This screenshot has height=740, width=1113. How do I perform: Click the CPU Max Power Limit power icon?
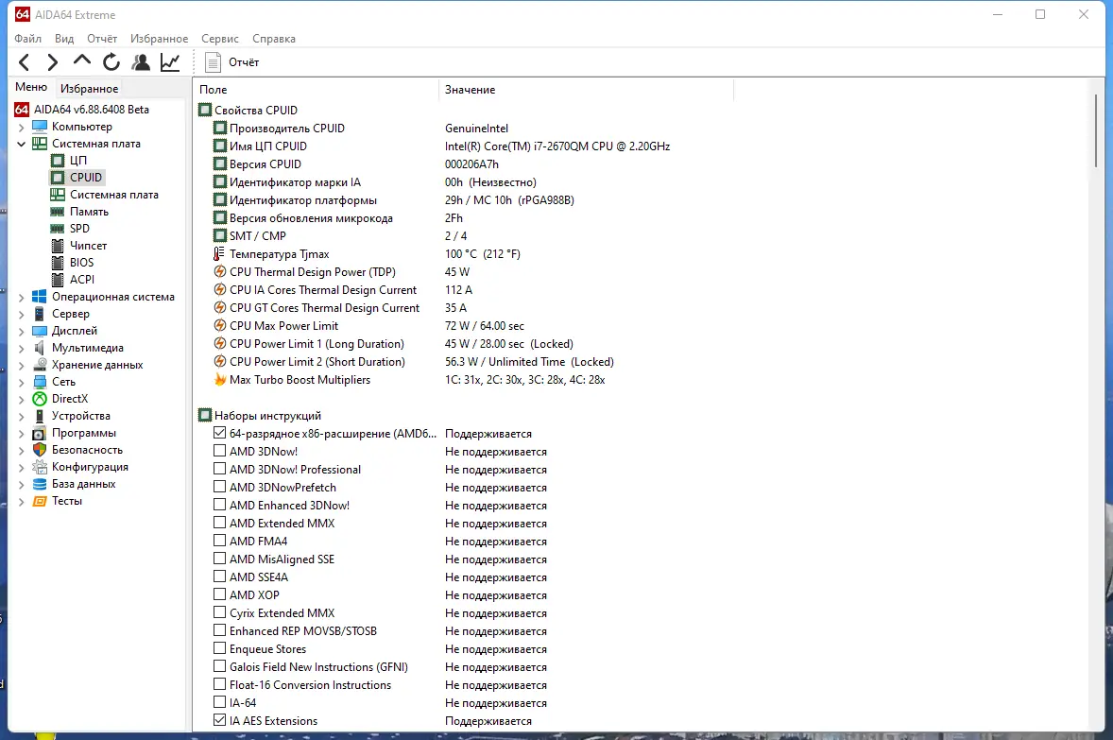[219, 326]
